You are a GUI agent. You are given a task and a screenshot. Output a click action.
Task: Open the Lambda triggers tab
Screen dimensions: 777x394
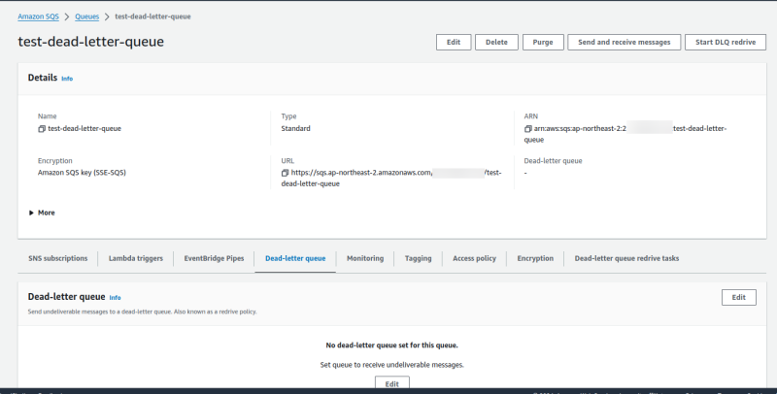point(135,258)
